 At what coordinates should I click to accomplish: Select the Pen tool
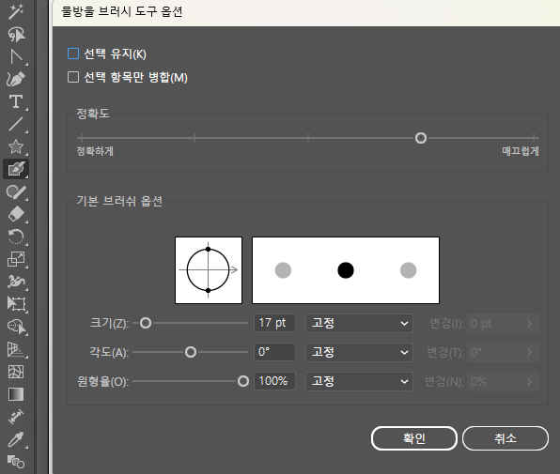tap(16, 79)
